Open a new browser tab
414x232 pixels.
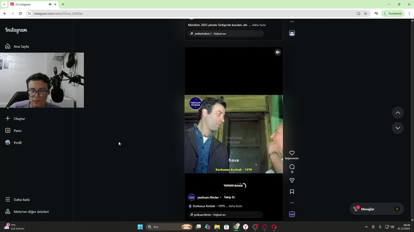coord(63,5)
